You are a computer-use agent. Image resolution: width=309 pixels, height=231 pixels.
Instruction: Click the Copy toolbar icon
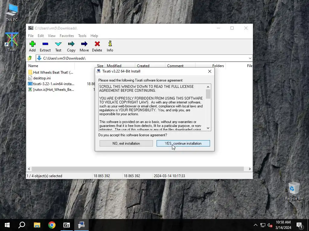[71, 46]
